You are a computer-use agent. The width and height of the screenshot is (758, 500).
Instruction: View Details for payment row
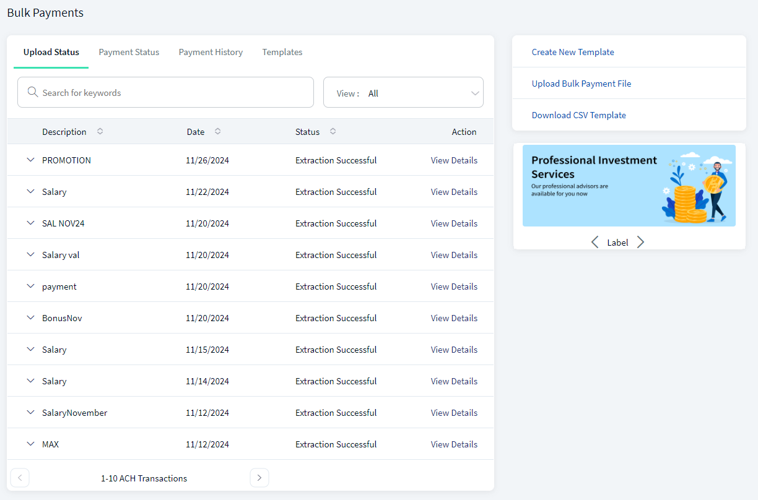coord(454,287)
